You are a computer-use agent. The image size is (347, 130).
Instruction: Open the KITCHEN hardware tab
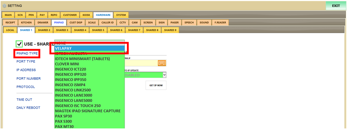click(26, 22)
